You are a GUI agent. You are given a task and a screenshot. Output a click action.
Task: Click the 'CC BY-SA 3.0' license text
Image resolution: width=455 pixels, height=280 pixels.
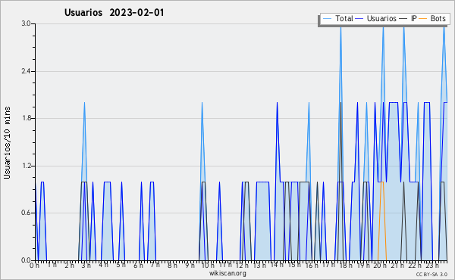(x=431, y=274)
